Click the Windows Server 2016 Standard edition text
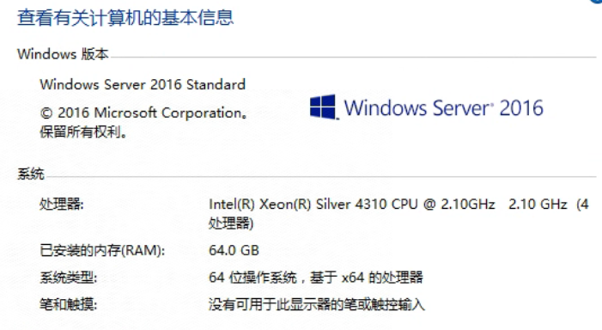602x330 pixels. pyautogui.click(x=143, y=84)
